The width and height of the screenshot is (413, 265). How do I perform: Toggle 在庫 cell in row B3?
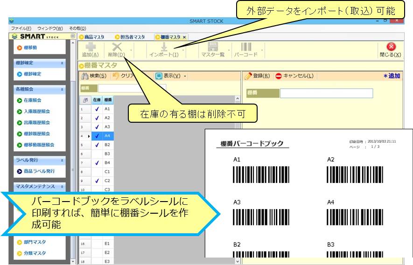(97, 154)
